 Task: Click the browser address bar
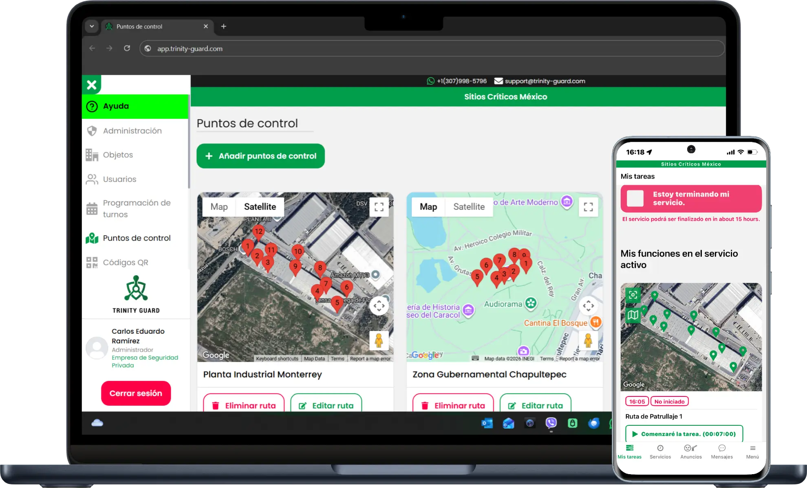pos(285,48)
